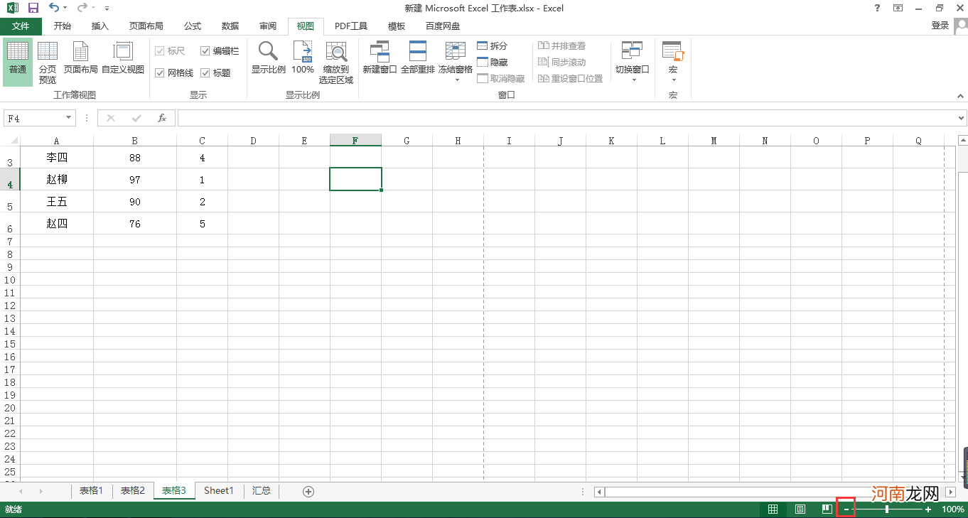Select the cell containing 李四

click(57, 158)
